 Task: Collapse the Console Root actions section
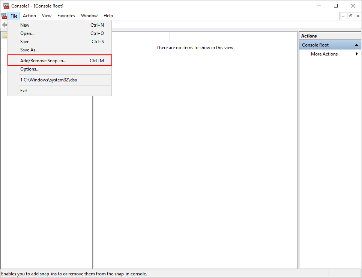(356, 45)
